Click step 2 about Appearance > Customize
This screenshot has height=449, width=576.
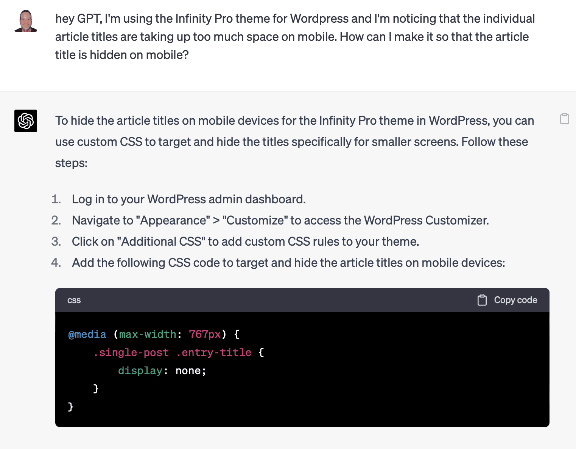[280, 220]
